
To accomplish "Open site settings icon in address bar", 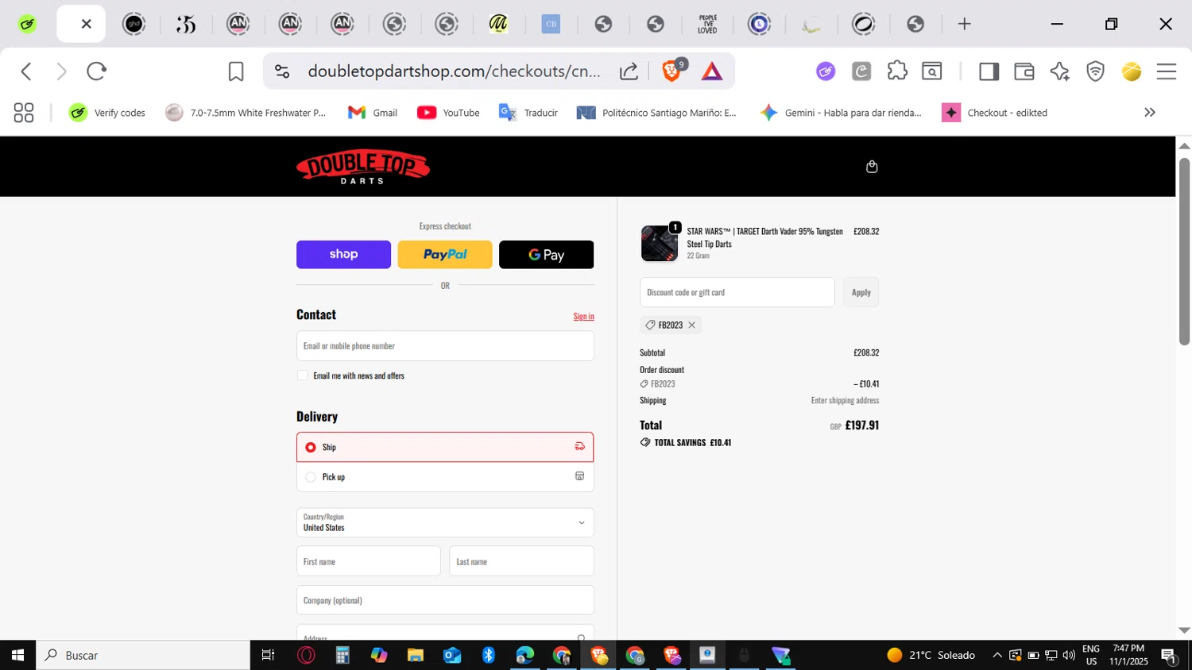I will (x=282, y=71).
